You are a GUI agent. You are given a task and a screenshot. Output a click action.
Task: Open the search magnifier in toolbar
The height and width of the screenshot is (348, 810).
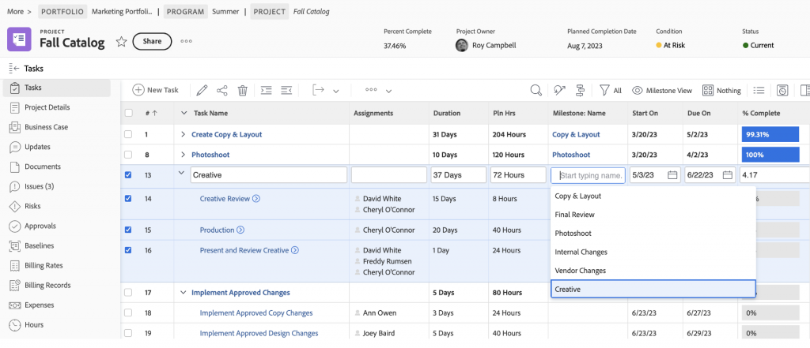(x=536, y=91)
